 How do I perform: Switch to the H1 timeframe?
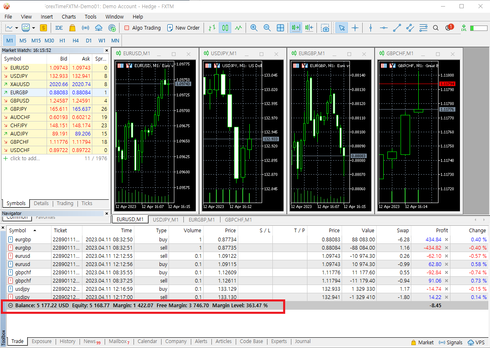click(63, 41)
